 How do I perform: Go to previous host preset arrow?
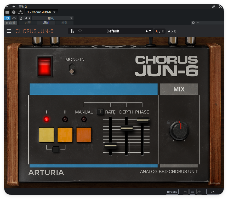coord(26,18)
